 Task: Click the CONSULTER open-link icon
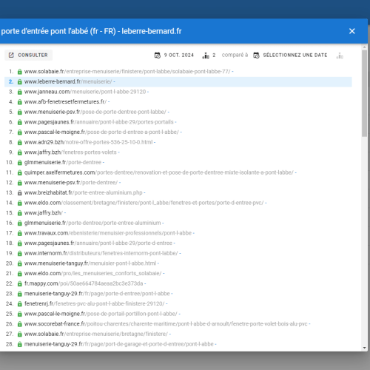[11, 55]
